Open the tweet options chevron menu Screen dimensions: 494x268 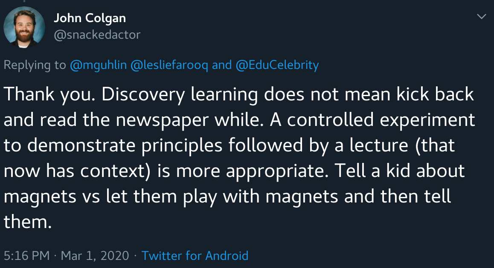481,16
